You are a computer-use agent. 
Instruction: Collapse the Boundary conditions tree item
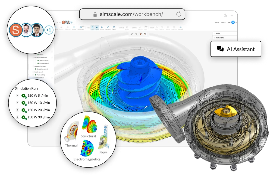click(x=33, y=58)
